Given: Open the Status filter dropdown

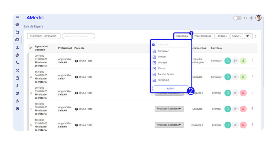Looking at the screenshot, I should point(236,36).
